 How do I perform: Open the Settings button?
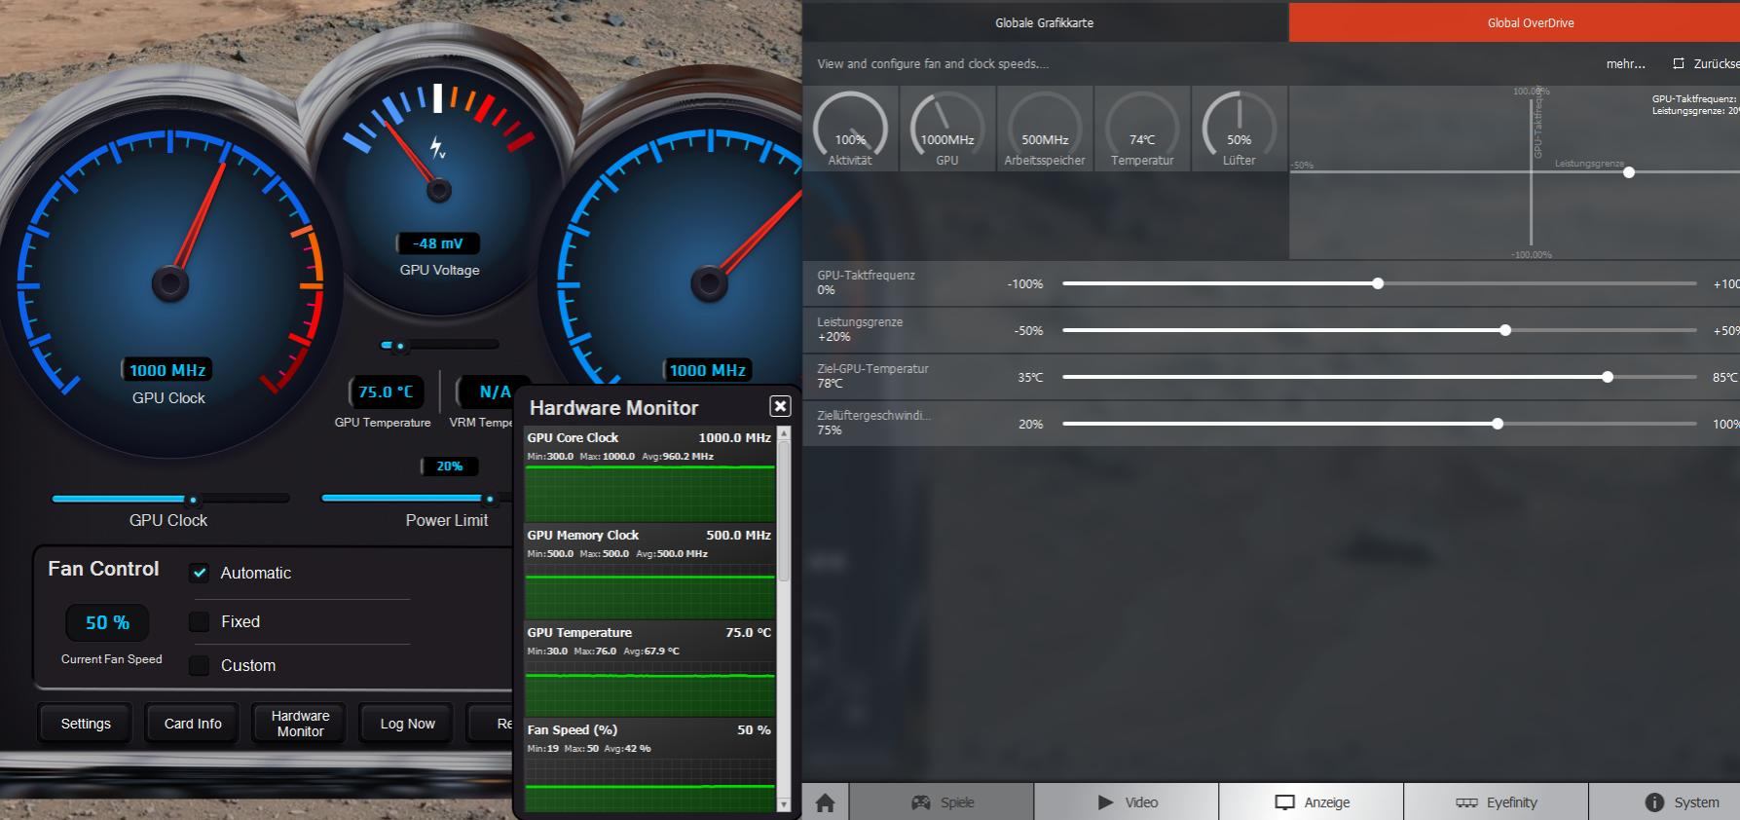coord(86,724)
